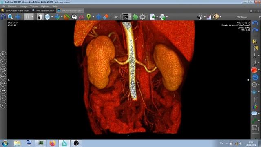Open the gear settings icon
Viewport: 261px width, 147px height.
pos(142,17)
